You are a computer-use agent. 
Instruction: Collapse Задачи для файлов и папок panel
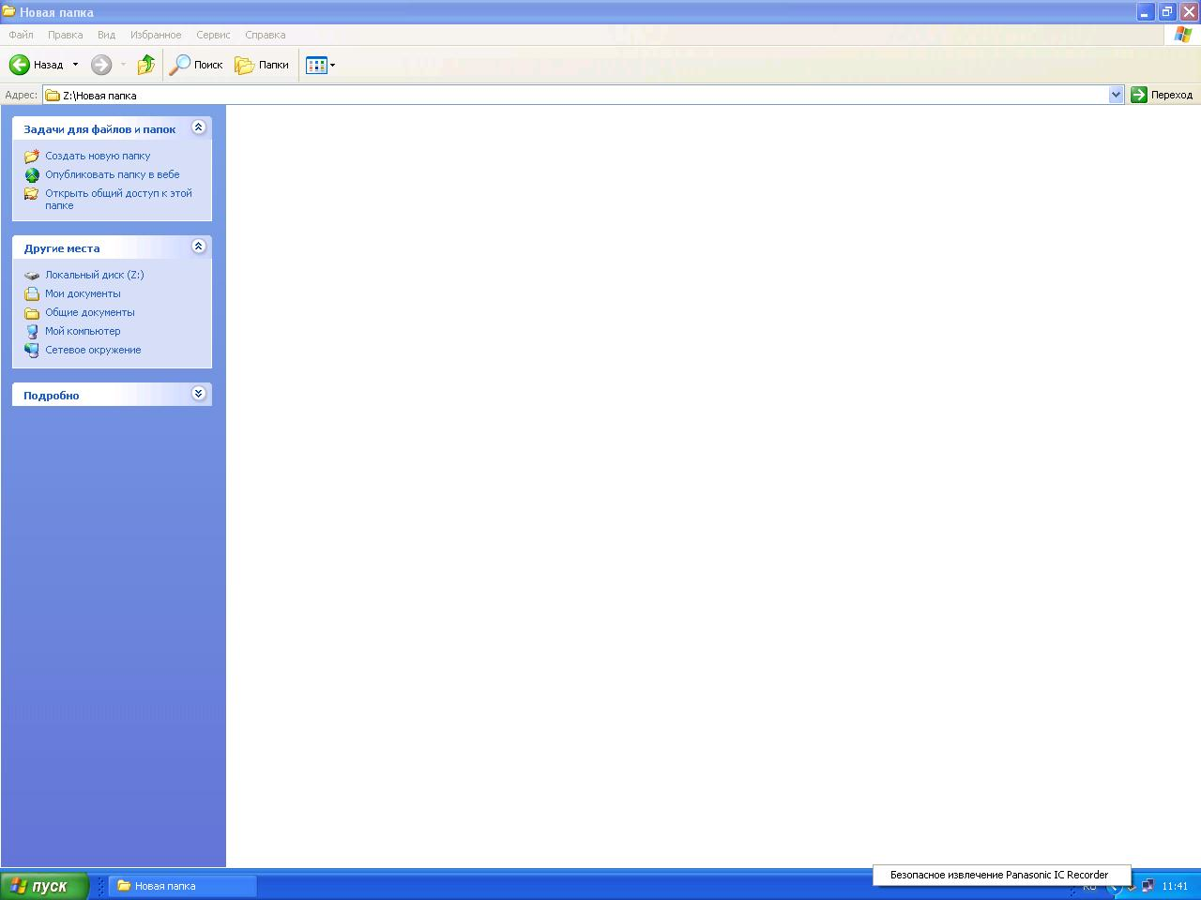point(198,127)
